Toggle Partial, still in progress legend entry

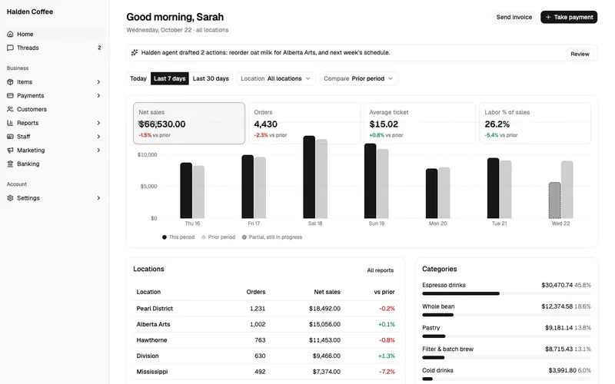(x=272, y=237)
